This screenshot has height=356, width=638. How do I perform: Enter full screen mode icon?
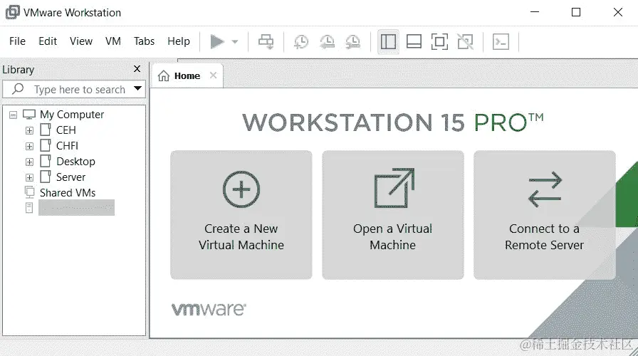(x=439, y=41)
